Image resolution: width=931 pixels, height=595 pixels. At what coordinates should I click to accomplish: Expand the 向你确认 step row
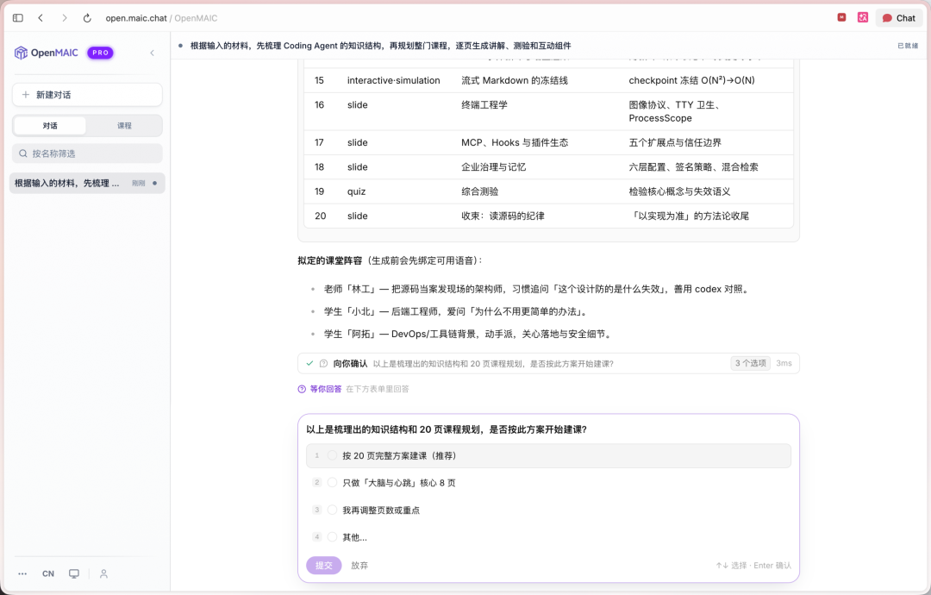(548, 363)
